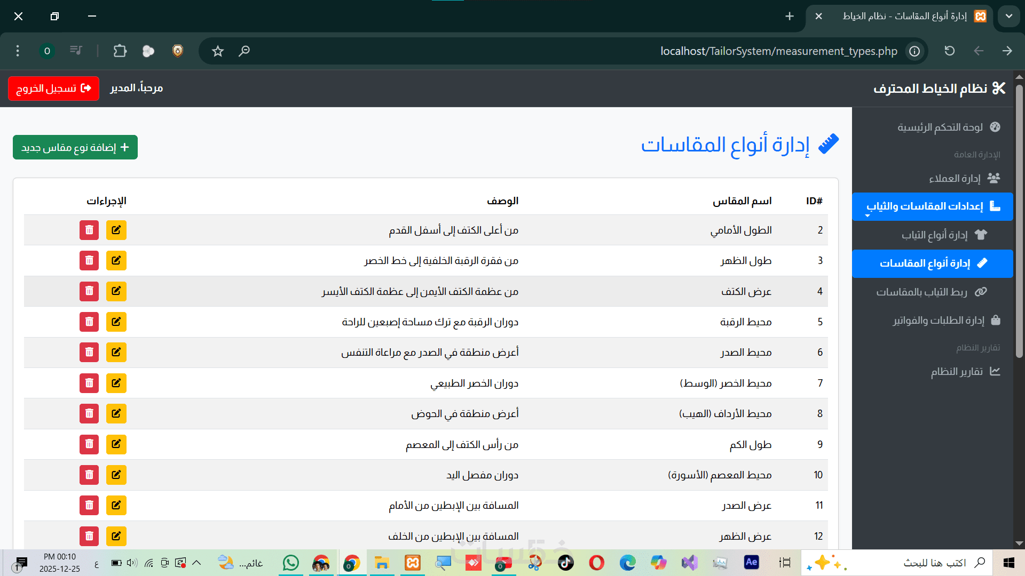Open the browser three-dot menu

pyautogui.click(x=18, y=51)
